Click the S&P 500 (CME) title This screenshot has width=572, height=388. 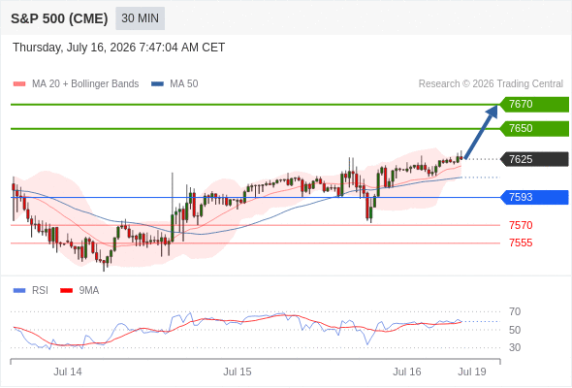point(59,18)
